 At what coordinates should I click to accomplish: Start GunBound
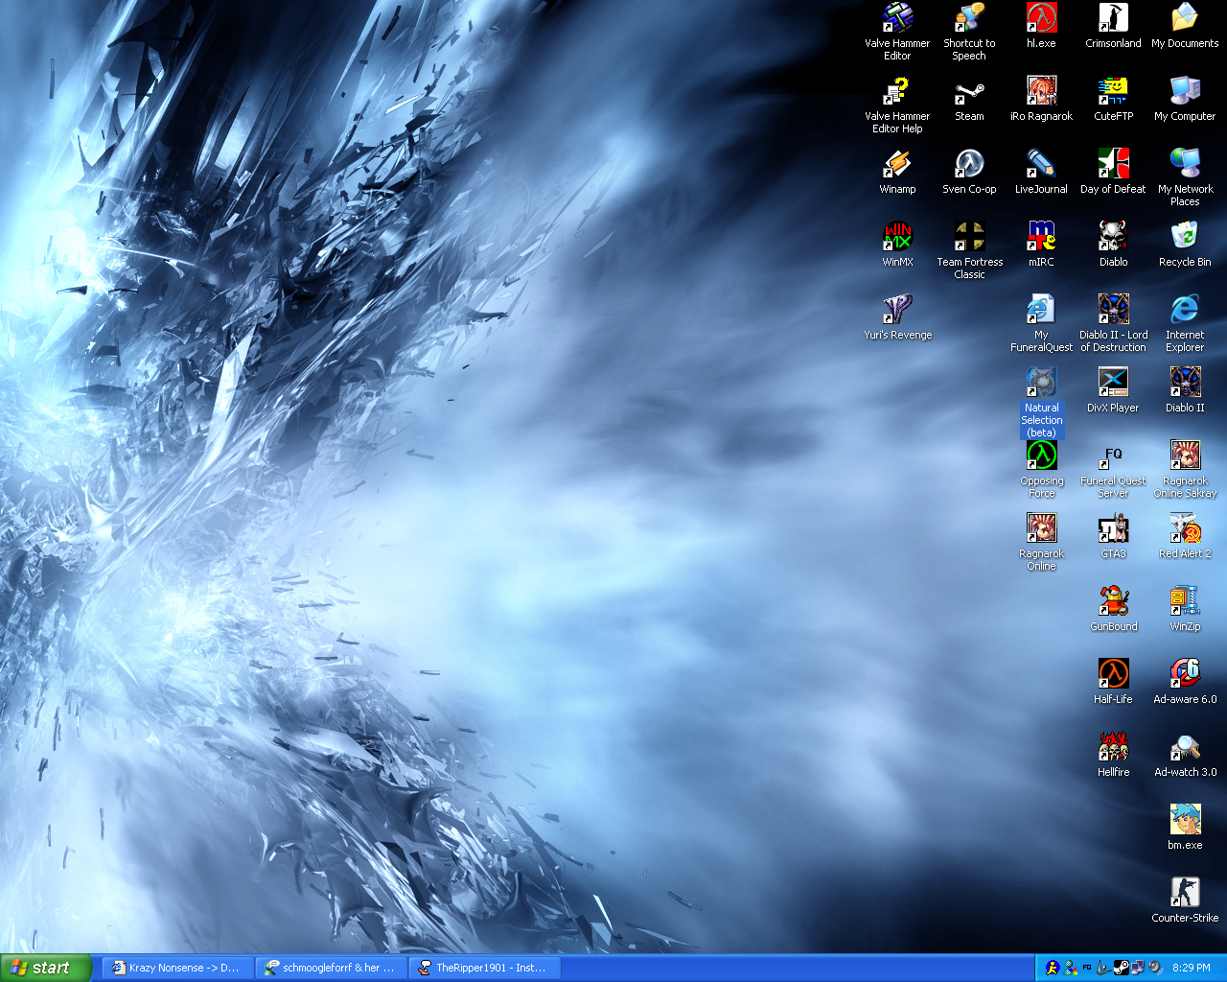pos(1113,602)
